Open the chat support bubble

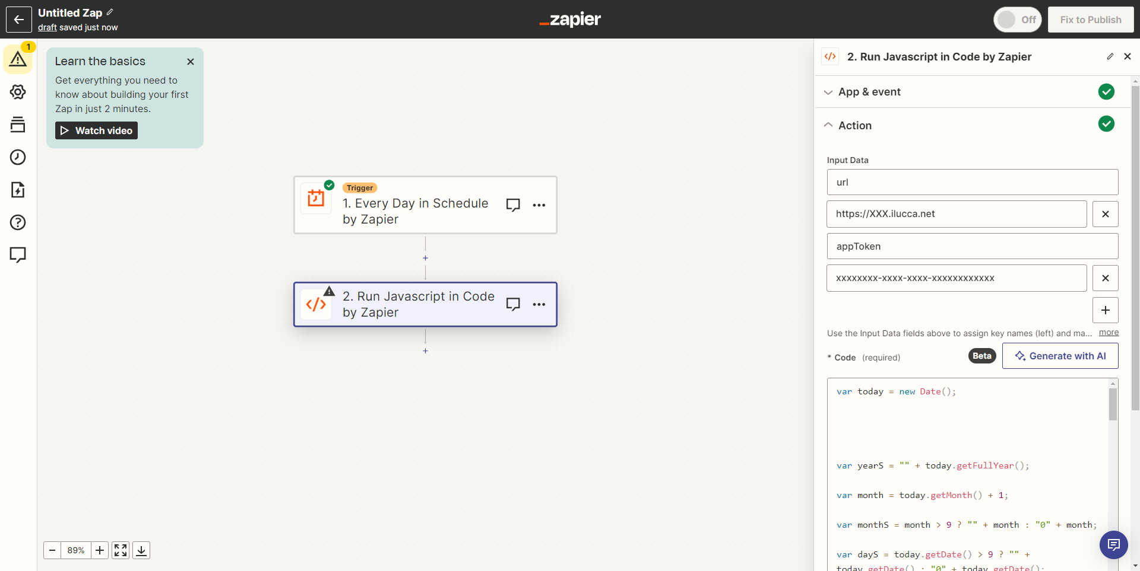pos(1113,544)
